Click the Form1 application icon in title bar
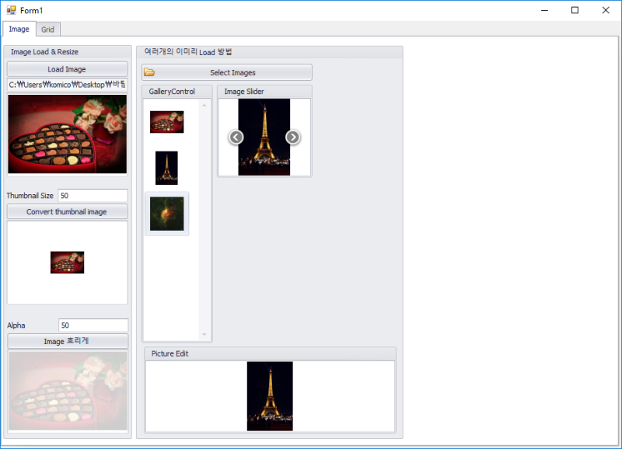 point(10,9)
